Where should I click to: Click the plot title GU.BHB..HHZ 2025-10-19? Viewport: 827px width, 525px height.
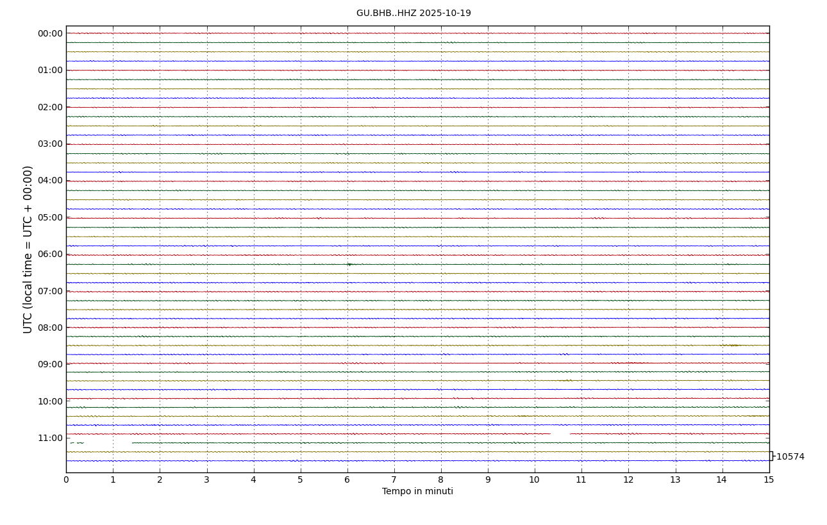(x=413, y=13)
